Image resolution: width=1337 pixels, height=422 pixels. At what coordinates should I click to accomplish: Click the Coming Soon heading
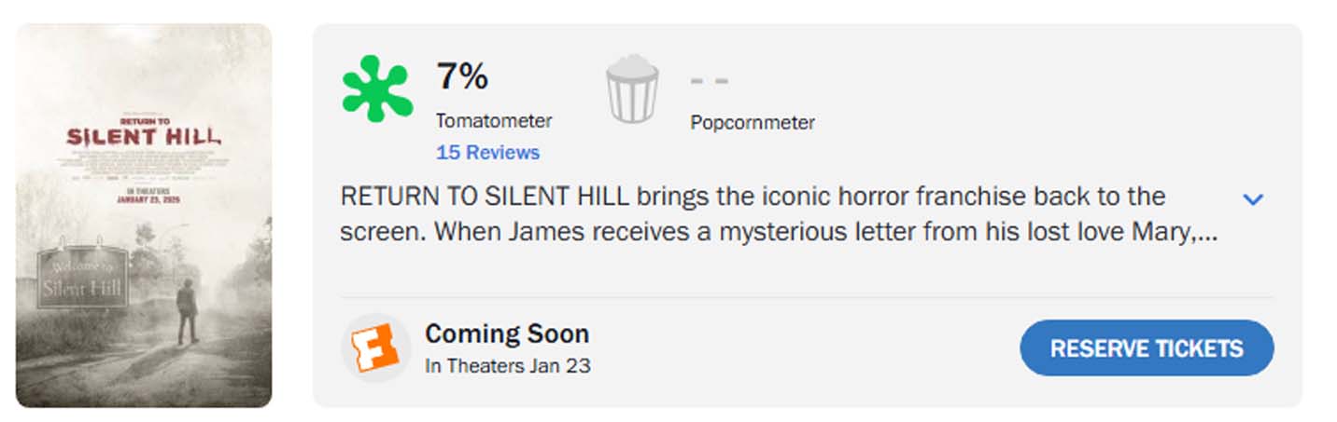tap(507, 334)
